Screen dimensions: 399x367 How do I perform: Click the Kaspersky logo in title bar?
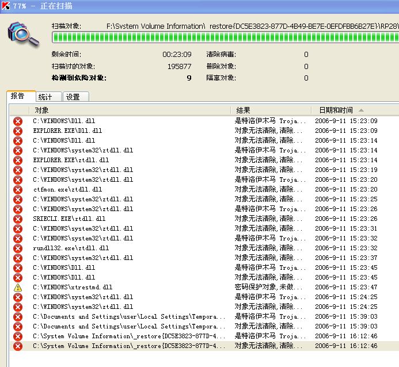click(5, 5)
